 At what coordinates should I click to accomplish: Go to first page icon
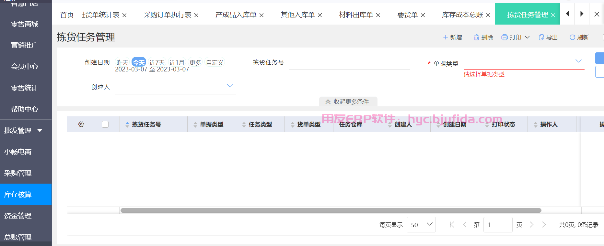[x=452, y=225]
